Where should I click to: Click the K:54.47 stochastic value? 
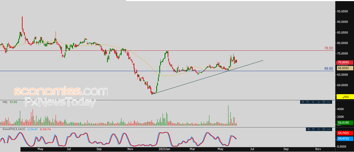(32, 129)
